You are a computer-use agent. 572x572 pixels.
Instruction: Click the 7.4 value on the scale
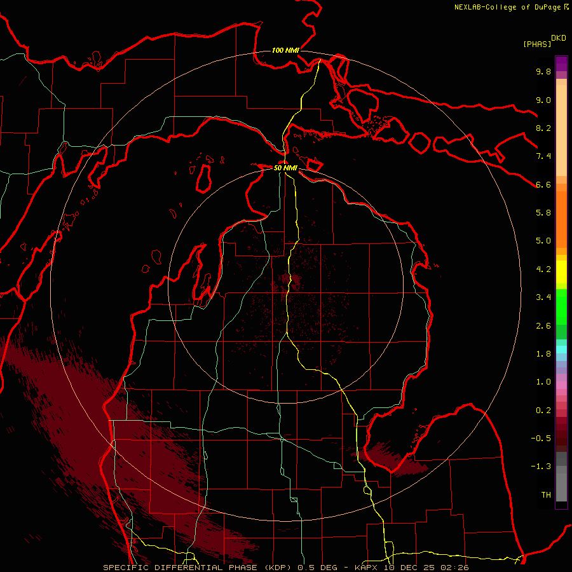(543, 156)
